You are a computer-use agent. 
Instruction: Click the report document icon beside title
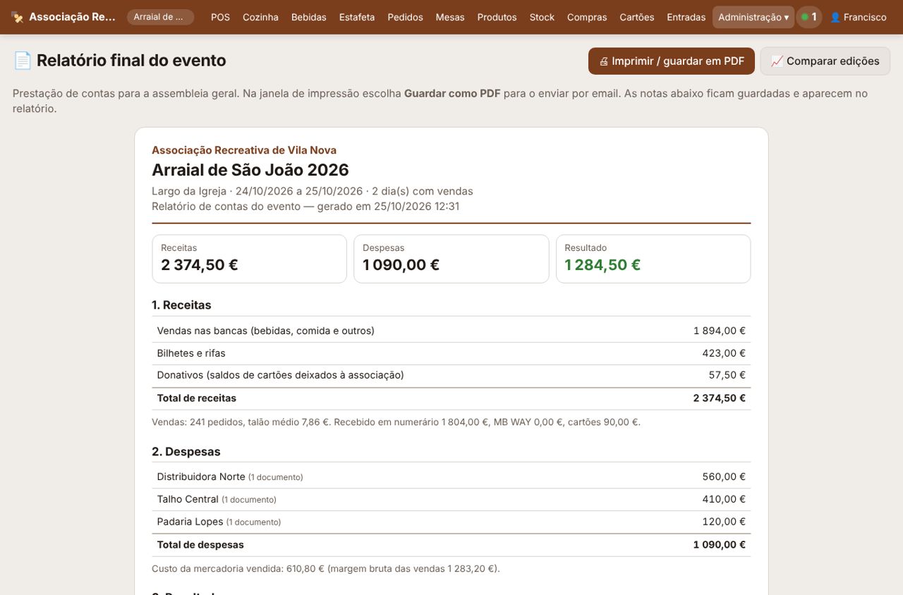tap(23, 61)
